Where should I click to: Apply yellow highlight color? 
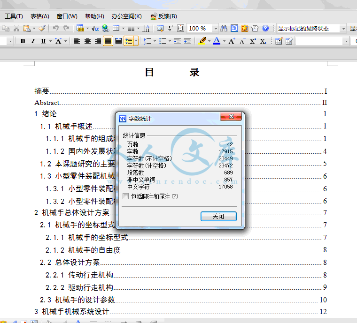[202, 41]
